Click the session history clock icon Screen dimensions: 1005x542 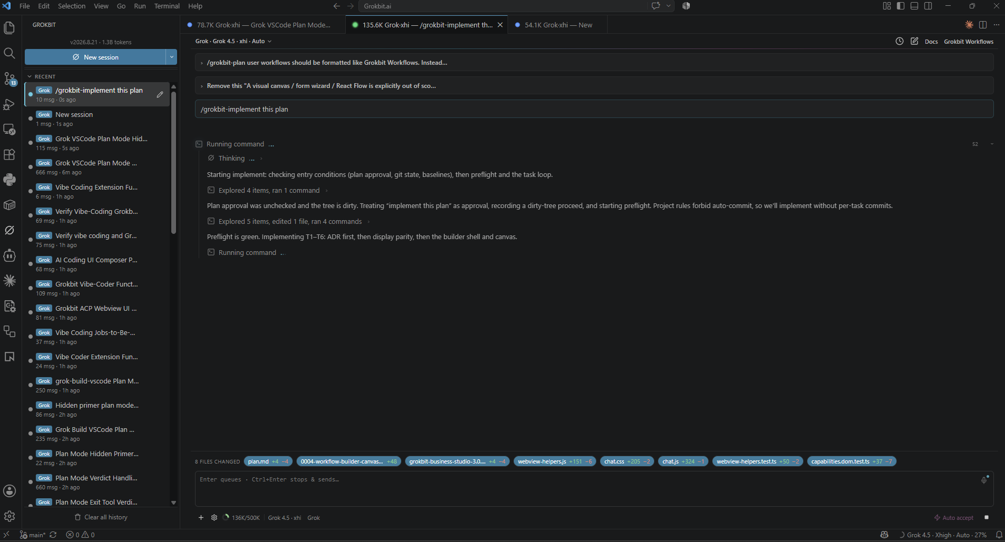tap(900, 41)
